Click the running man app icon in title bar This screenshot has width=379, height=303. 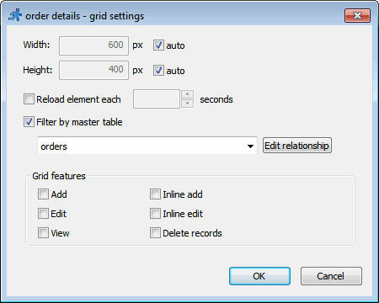[15, 15]
